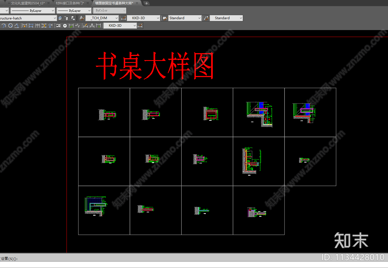The height and width of the screenshot is (268, 388).
Task: Click the quick dimension icon
Action: [x=25, y=26]
